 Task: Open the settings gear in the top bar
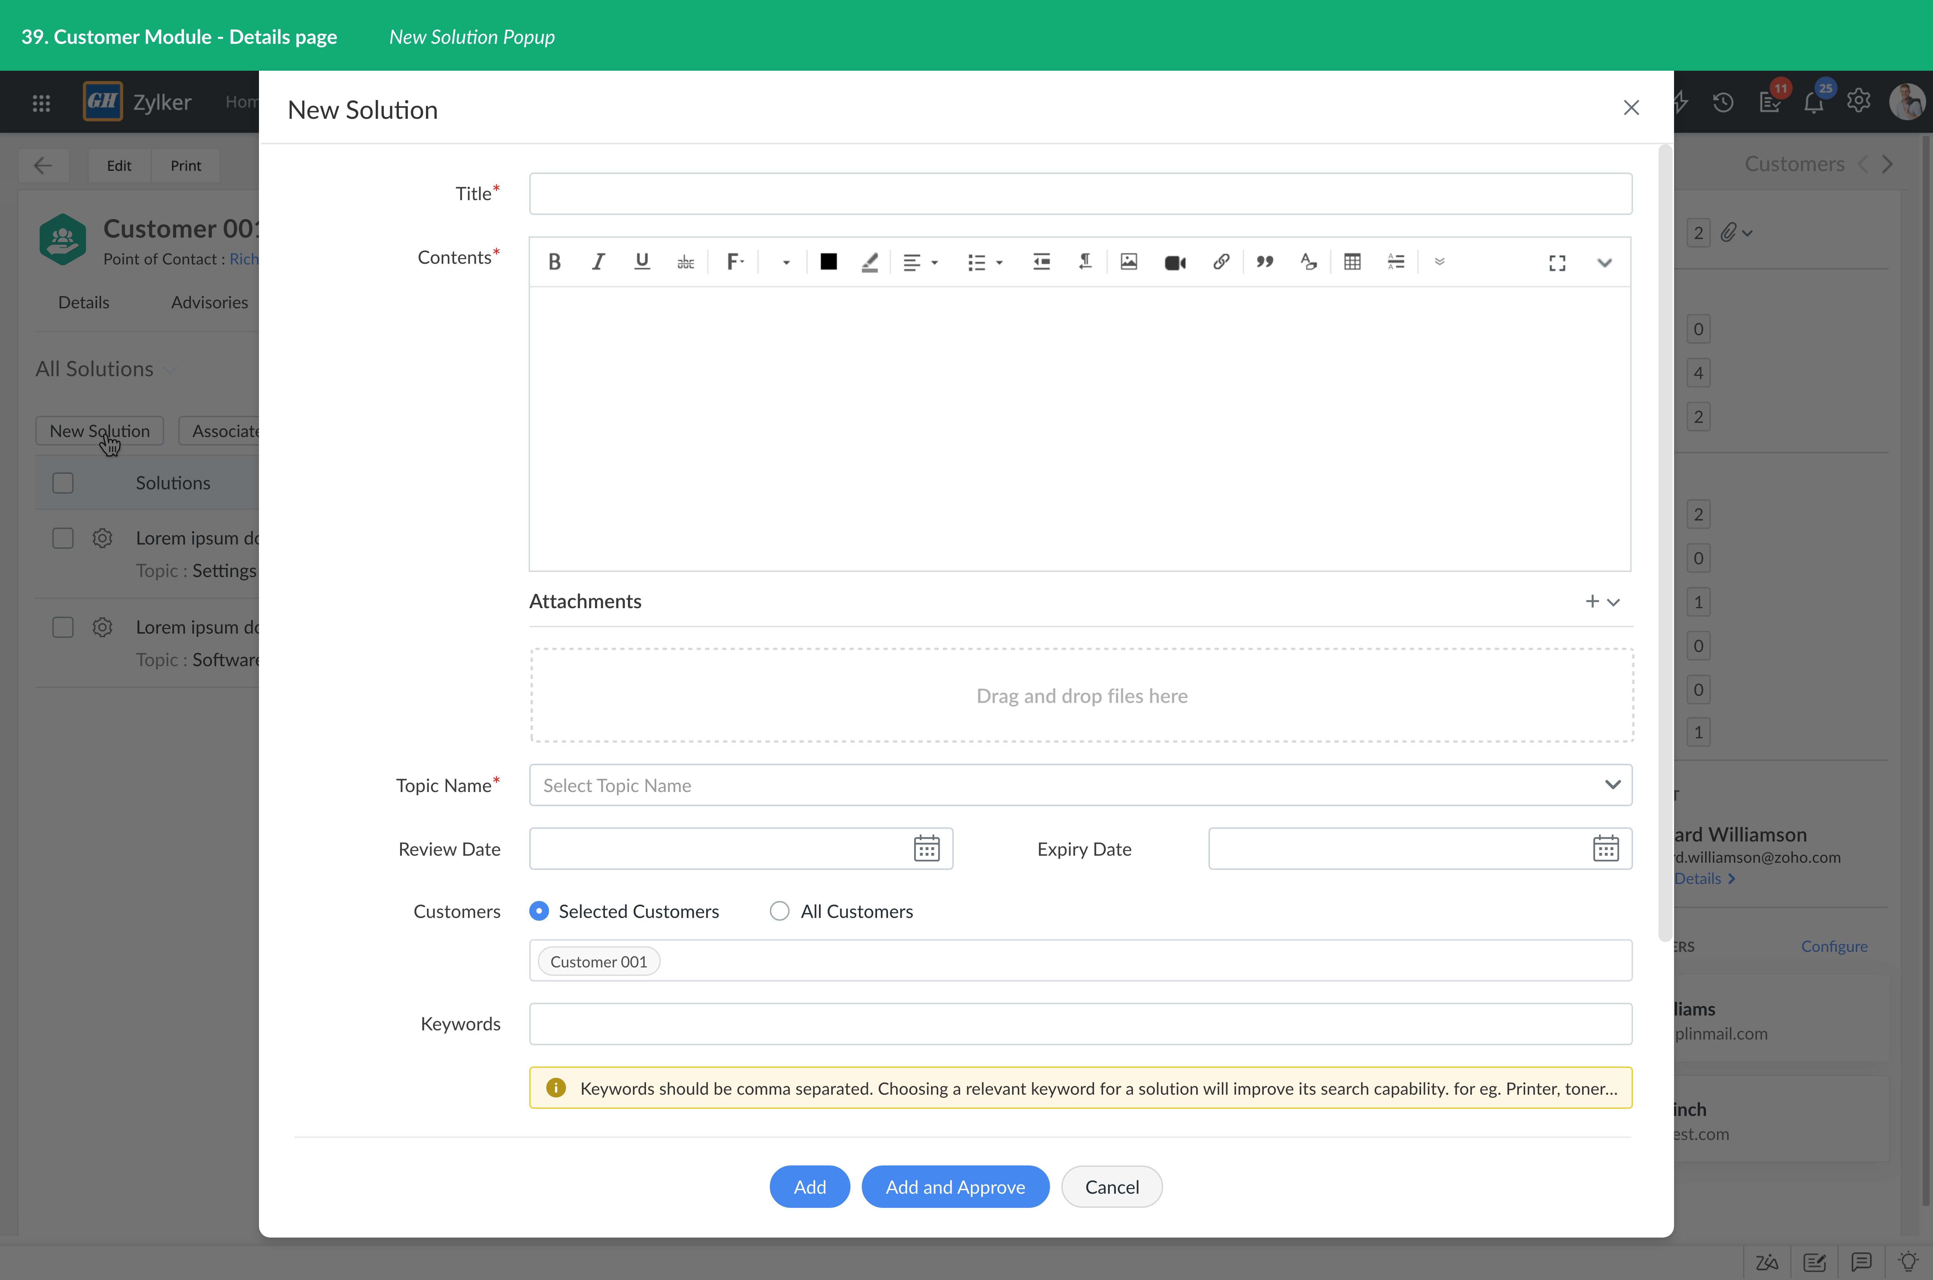pos(1859,101)
